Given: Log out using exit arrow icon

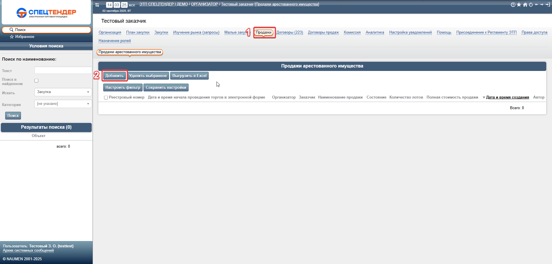Looking at the screenshot, I should click(548, 5).
